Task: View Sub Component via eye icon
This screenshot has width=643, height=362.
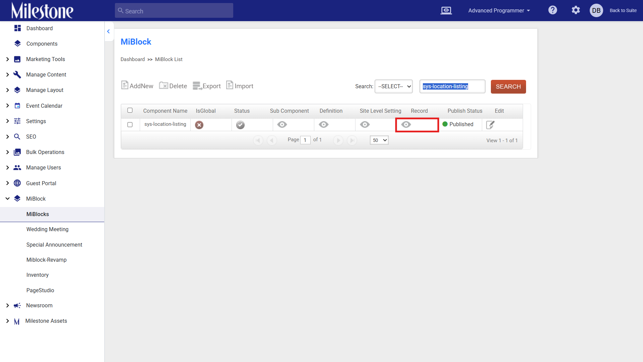Action: [282, 124]
